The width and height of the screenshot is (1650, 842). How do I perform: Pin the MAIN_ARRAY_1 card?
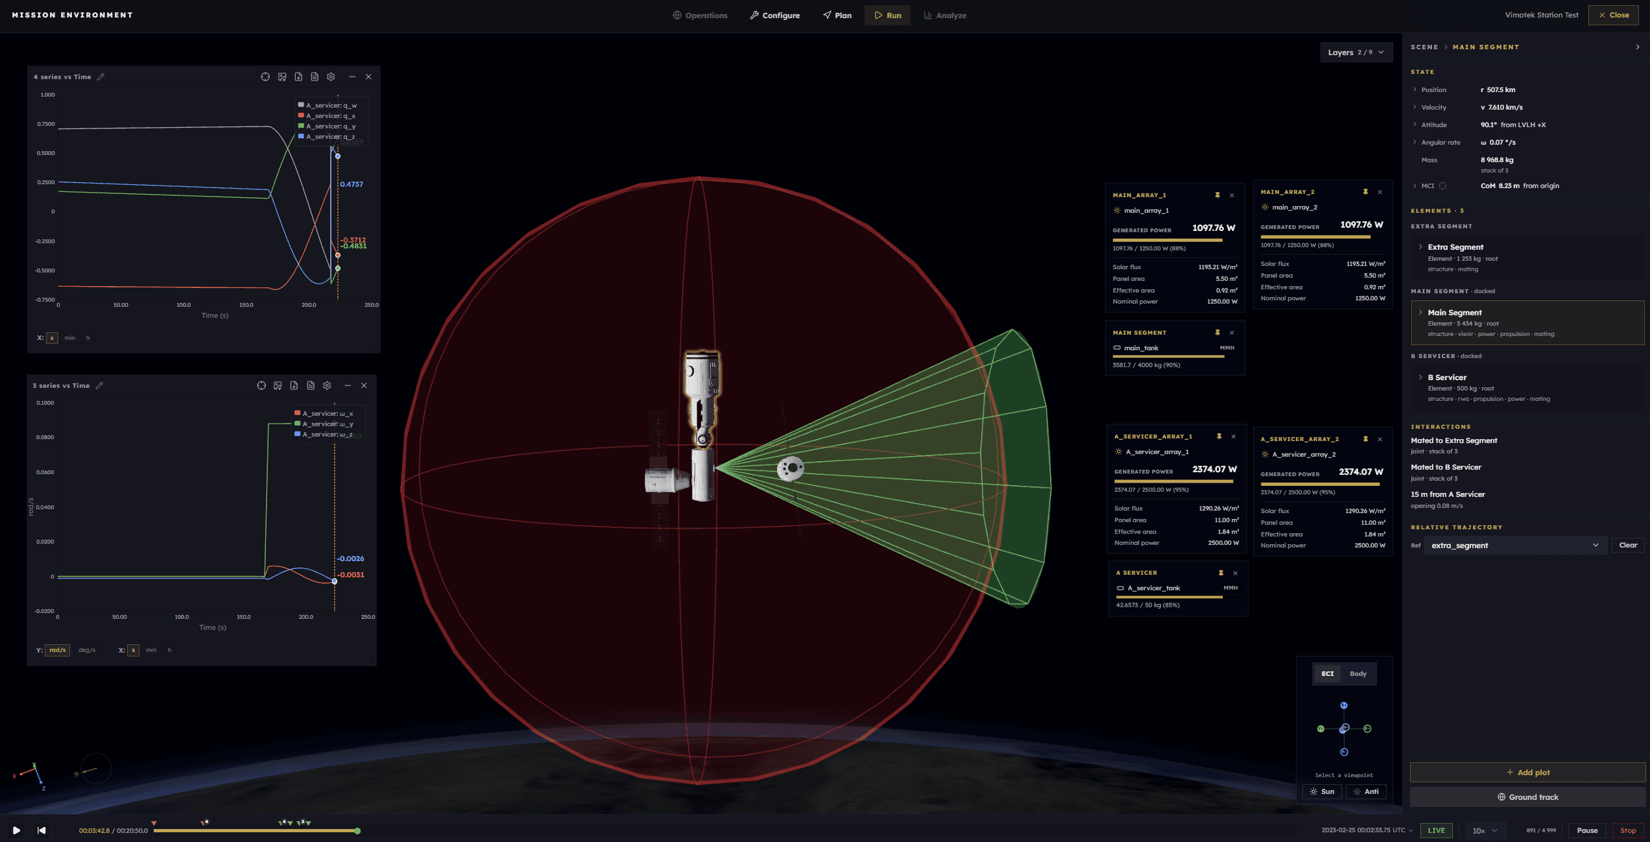(x=1217, y=195)
